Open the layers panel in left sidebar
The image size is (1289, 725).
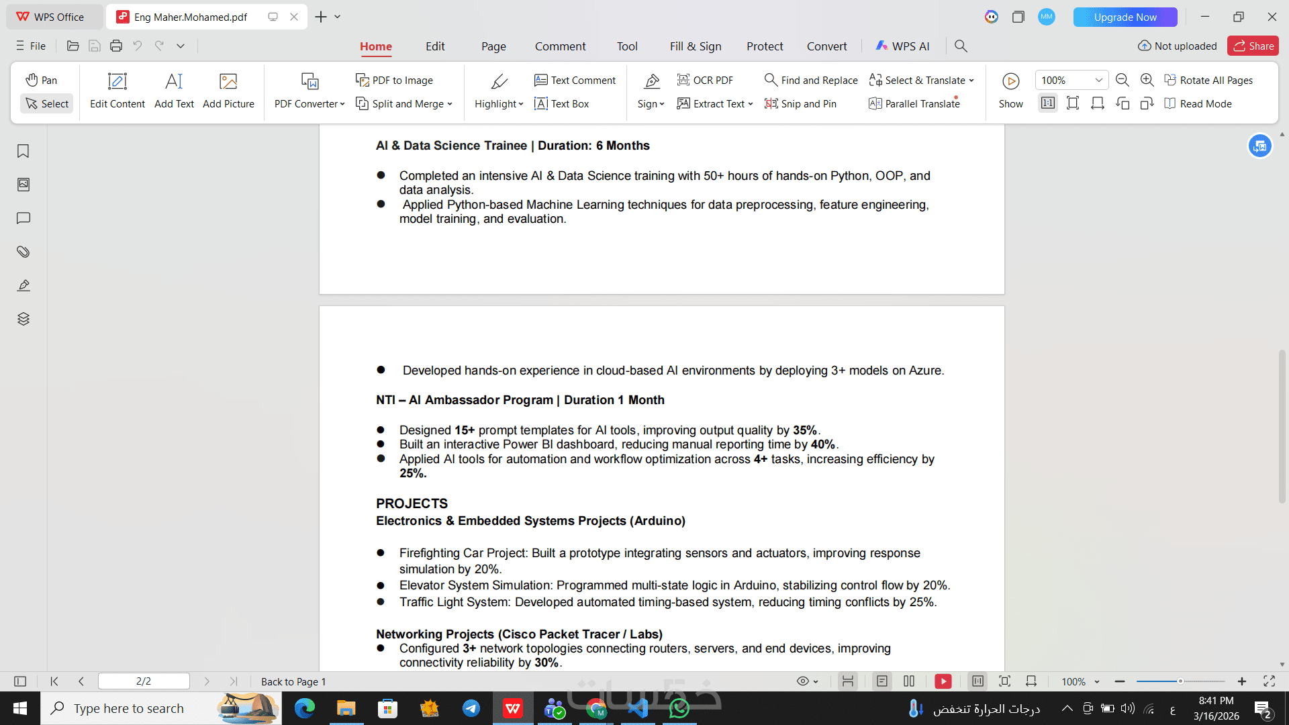pyautogui.click(x=23, y=319)
